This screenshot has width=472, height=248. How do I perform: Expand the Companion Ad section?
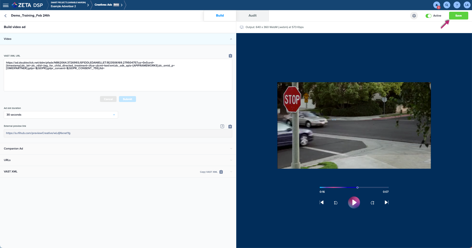(117, 149)
